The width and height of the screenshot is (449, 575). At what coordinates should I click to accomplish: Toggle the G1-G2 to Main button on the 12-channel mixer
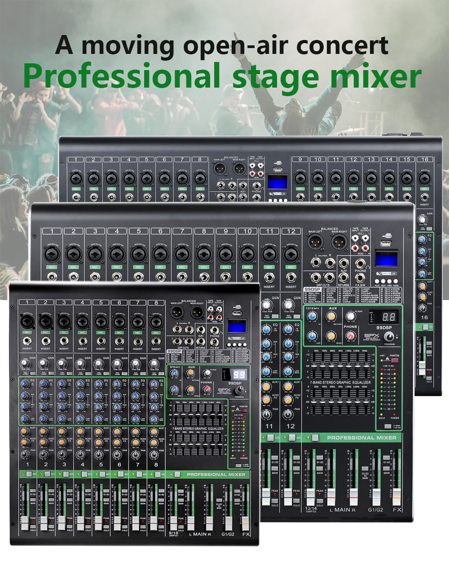coord(365,469)
